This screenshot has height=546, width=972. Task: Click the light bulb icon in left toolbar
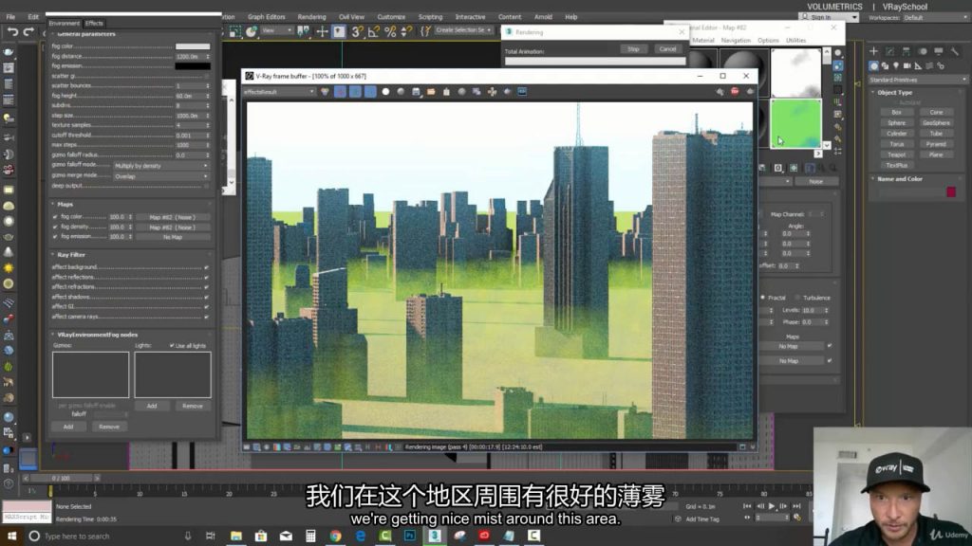9,118
